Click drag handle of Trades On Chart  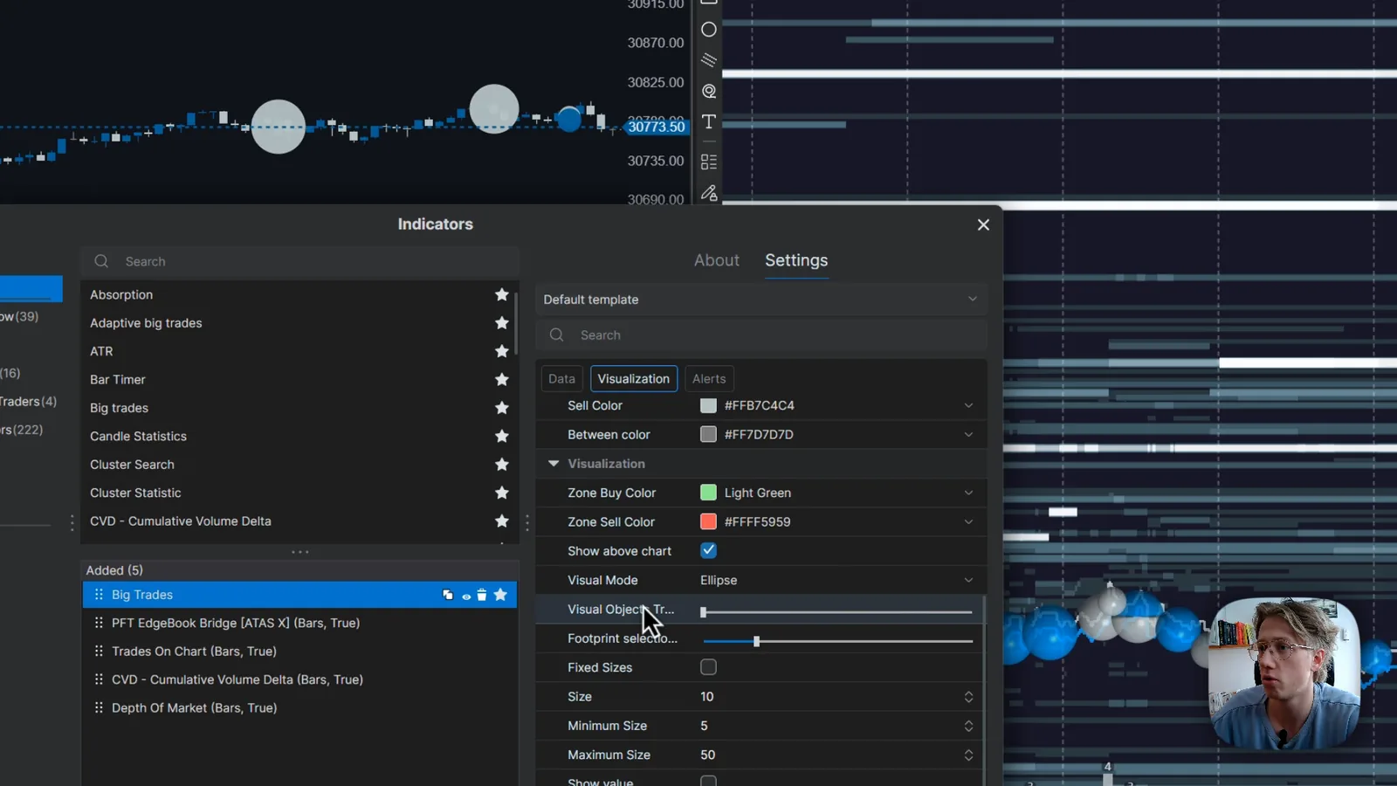(x=99, y=652)
